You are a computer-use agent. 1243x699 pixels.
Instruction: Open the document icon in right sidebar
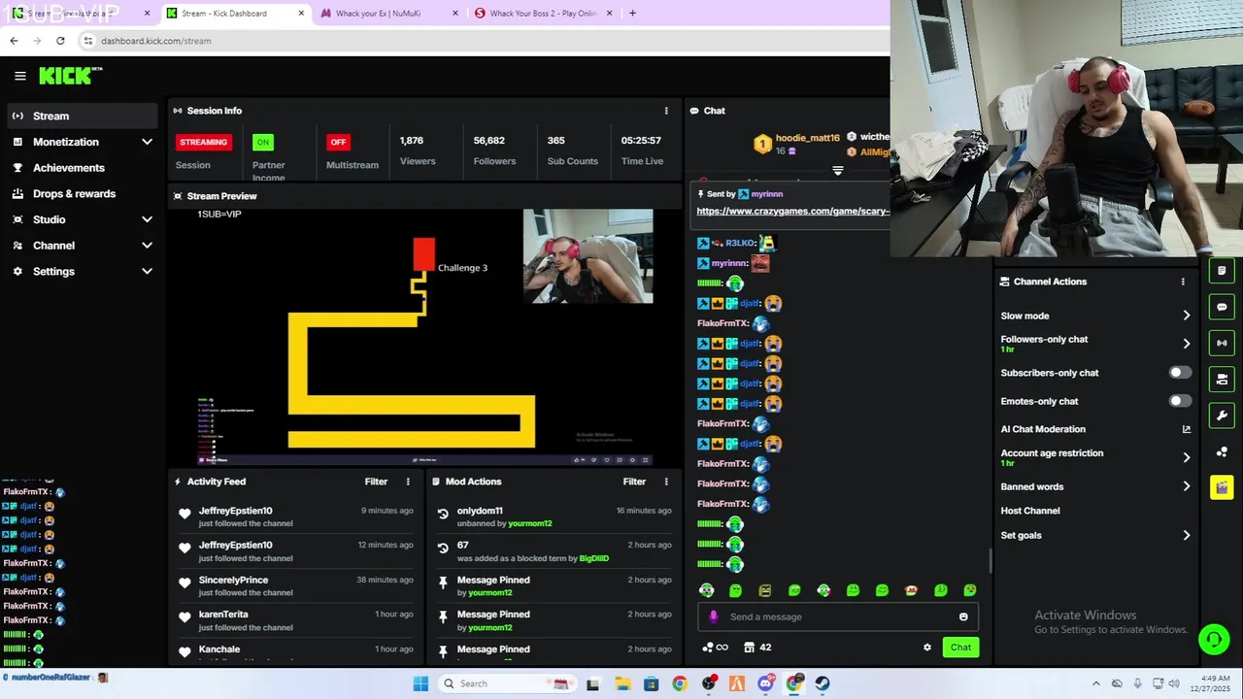coord(1222,271)
